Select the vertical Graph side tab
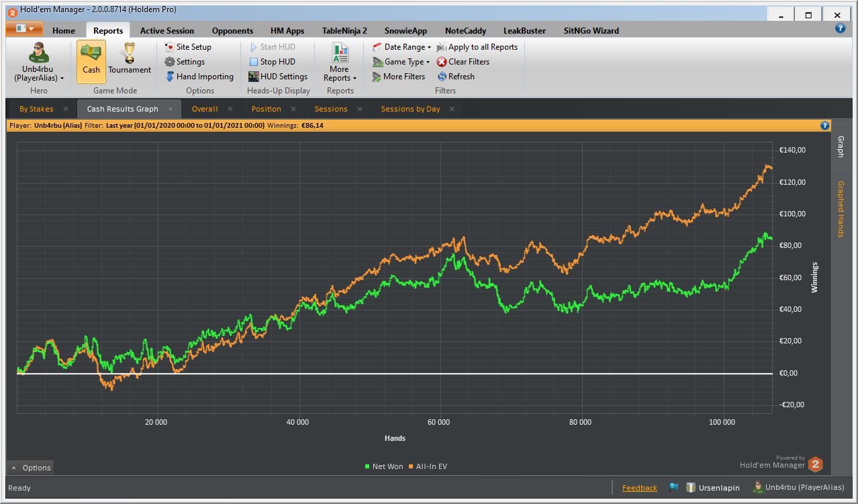The width and height of the screenshot is (858, 504). (x=841, y=146)
